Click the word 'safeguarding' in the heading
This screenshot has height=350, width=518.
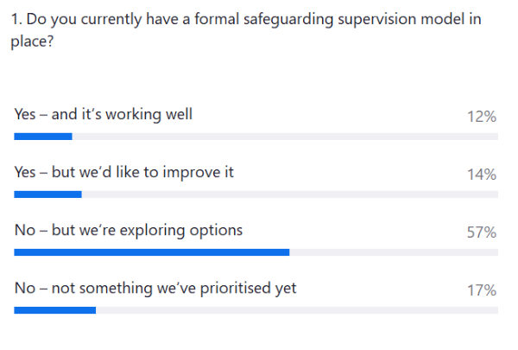(x=288, y=20)
